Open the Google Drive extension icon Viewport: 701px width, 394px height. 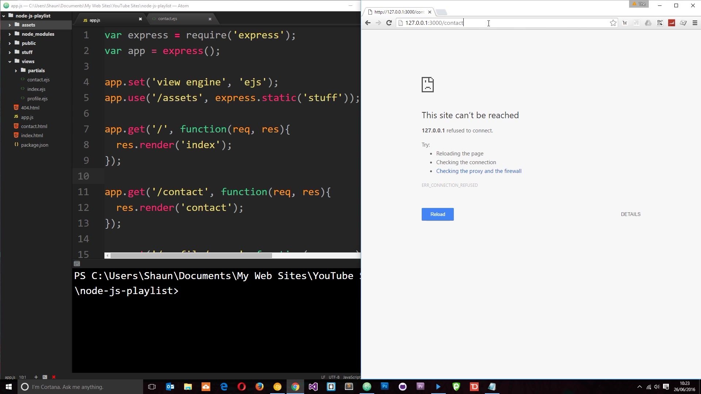pyautogui.click(x=648, y=23)
